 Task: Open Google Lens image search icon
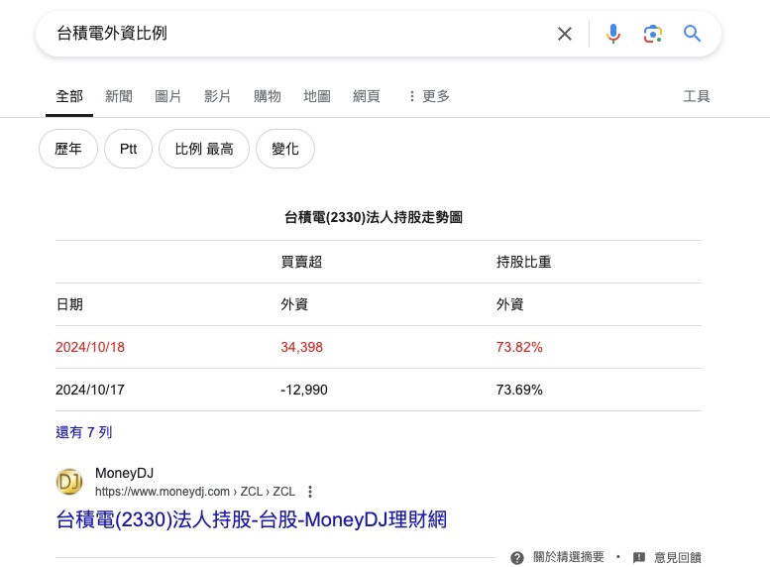pos(653,34)
